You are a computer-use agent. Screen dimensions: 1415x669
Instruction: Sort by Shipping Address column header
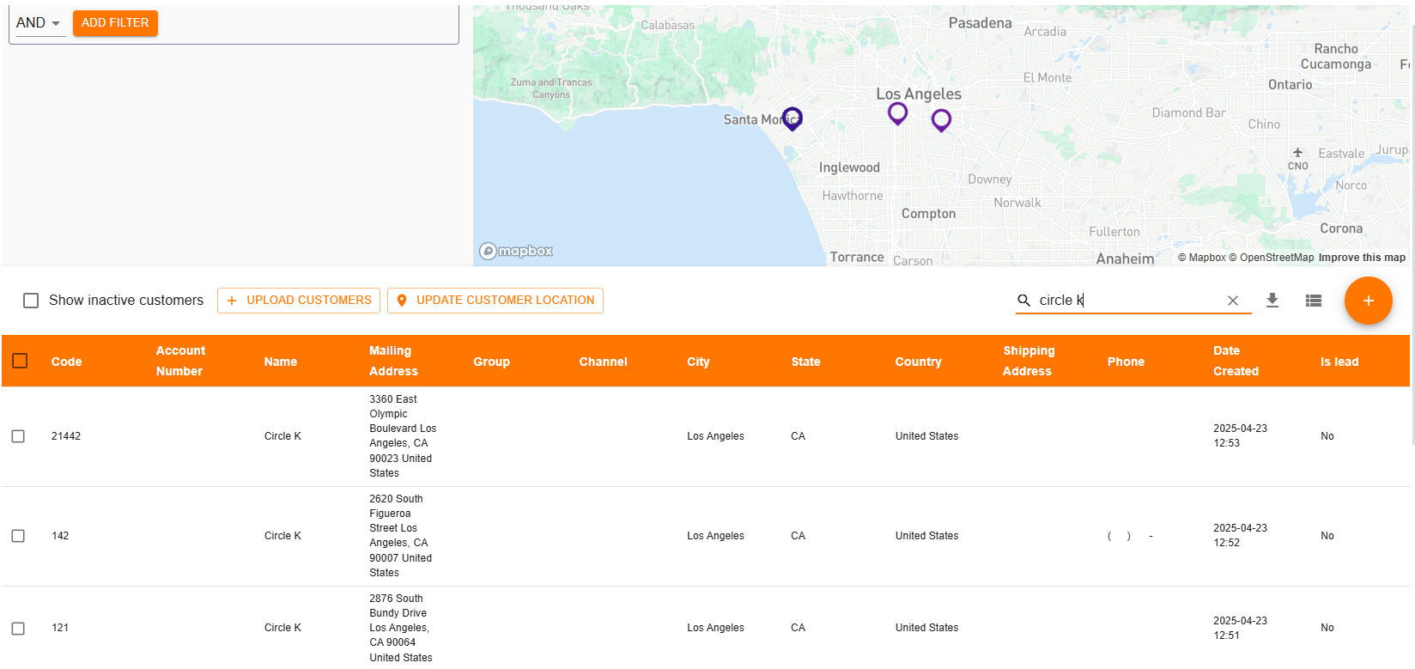pyautogui.click(x=1028, y=361)
